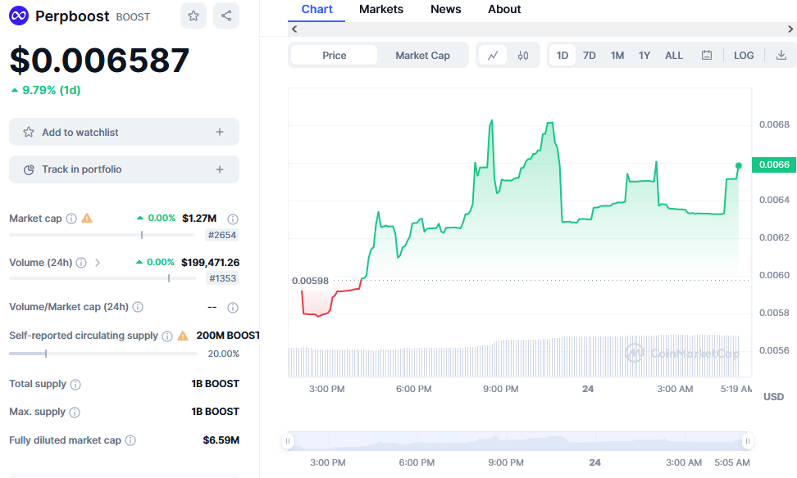Download the chart data
The width and height of the screenshot is (797, 478).
(781, 56)
